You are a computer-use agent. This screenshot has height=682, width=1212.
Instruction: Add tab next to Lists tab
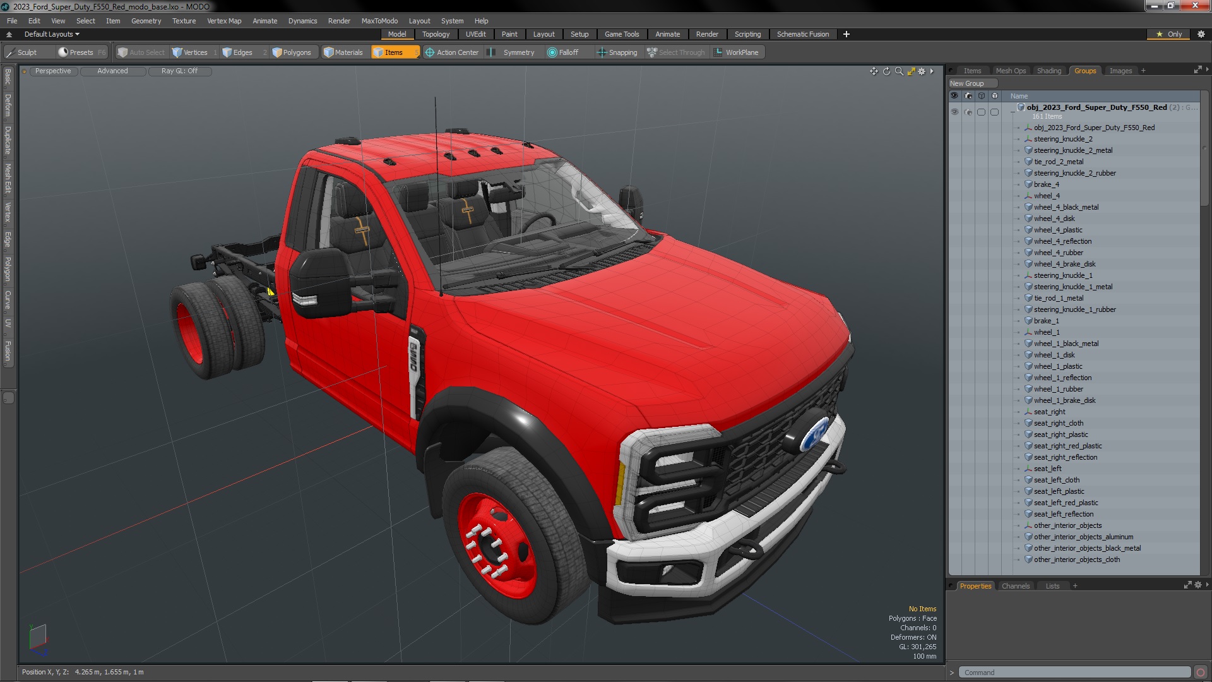(x=1075, y=586)
